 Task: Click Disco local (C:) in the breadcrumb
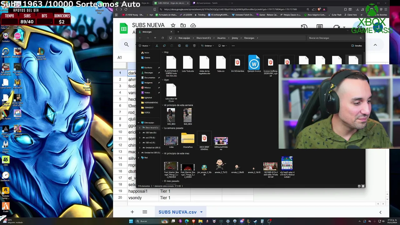point(203,38)
